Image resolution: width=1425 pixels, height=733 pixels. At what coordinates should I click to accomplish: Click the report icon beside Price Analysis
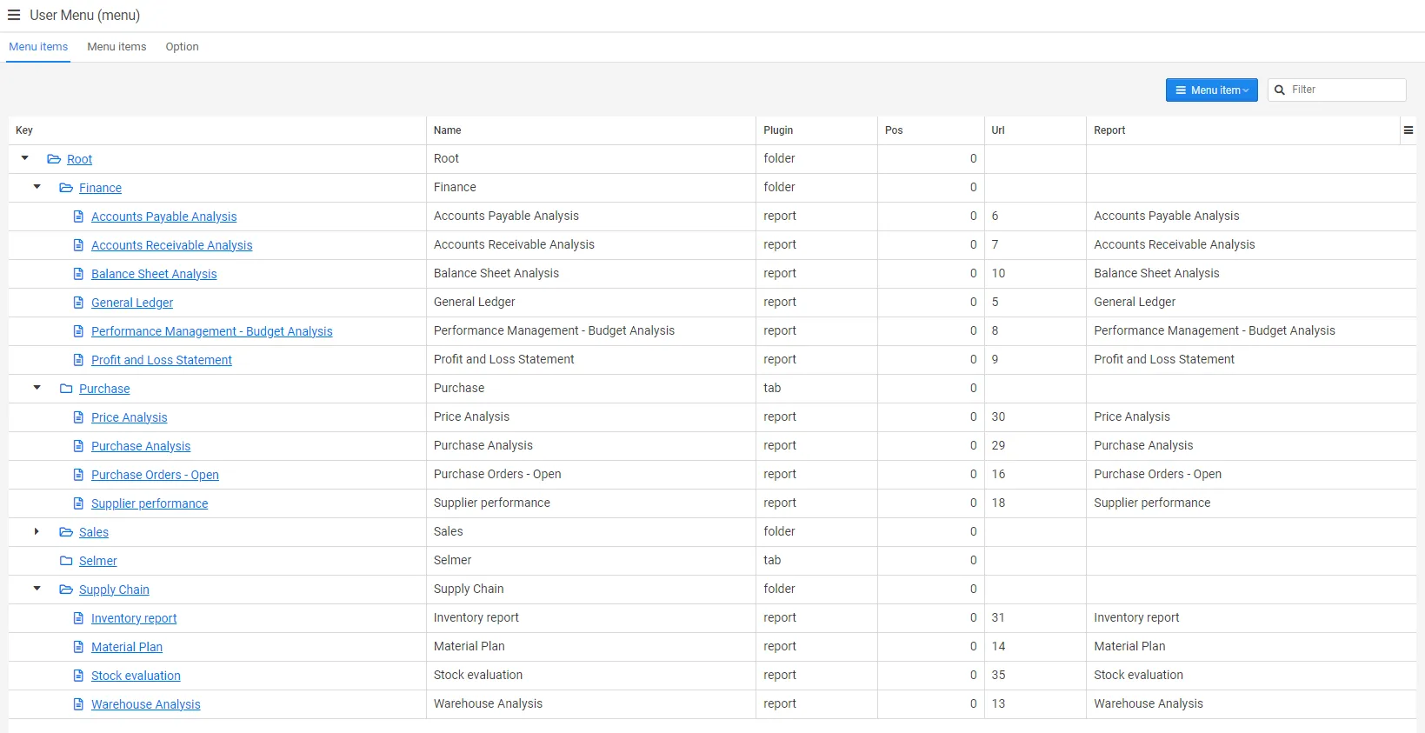click(77, 417)
